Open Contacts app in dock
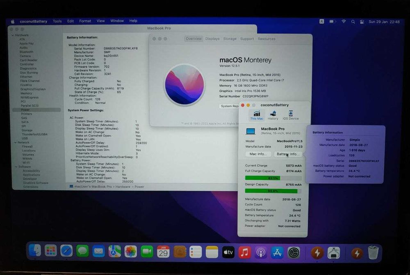410x275 pixels. tap(180, 252)
